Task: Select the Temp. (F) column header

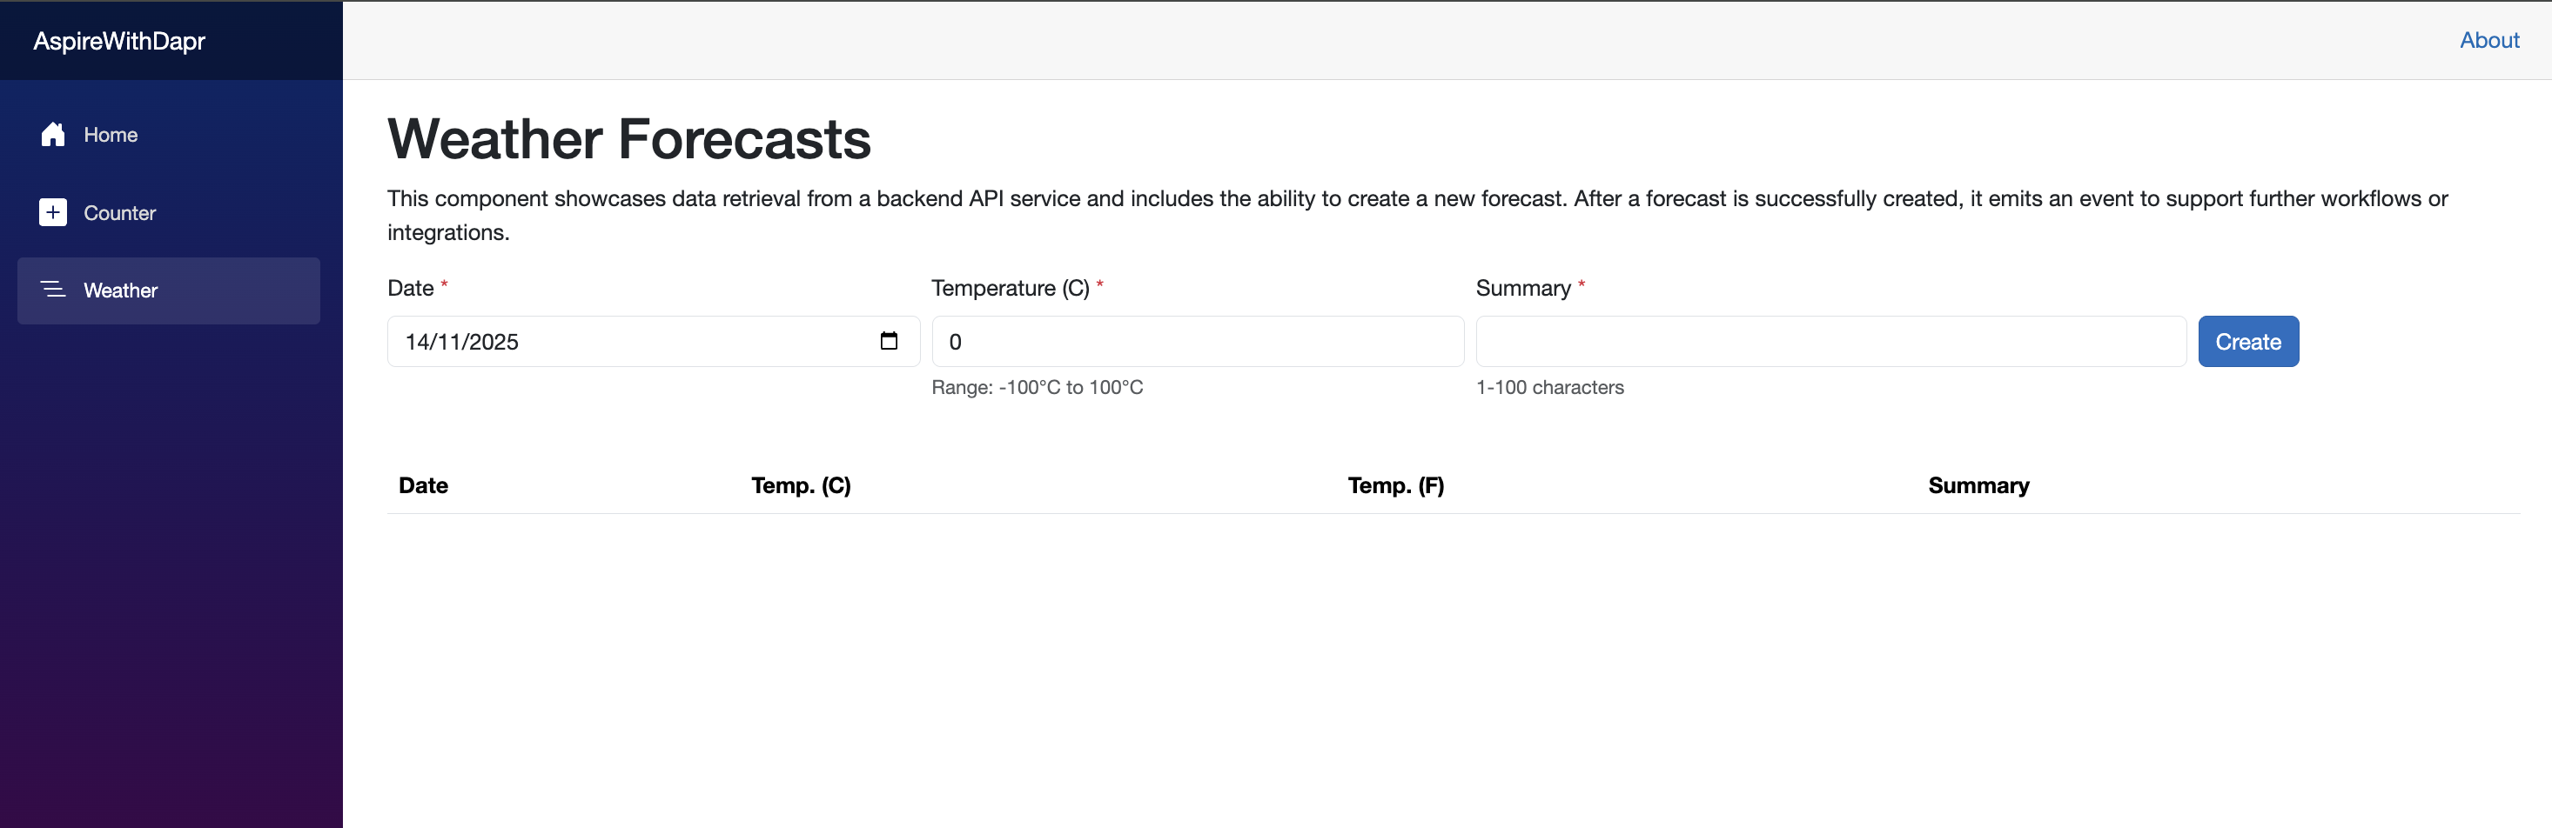Action: tap(1395, 485)
